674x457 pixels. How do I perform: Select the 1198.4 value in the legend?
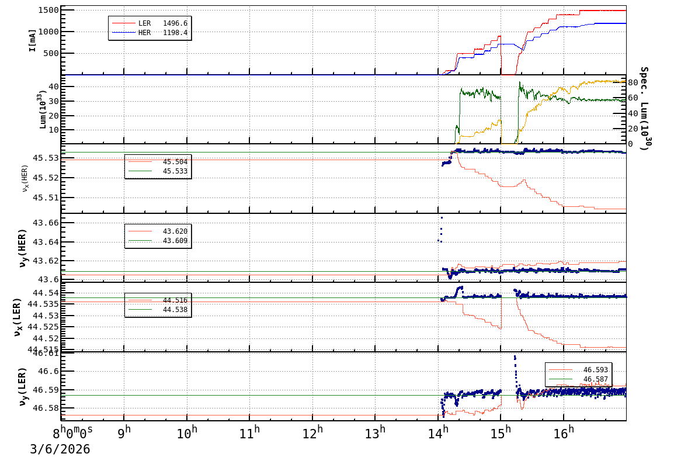pyautogui.click(x=175, y=33)
